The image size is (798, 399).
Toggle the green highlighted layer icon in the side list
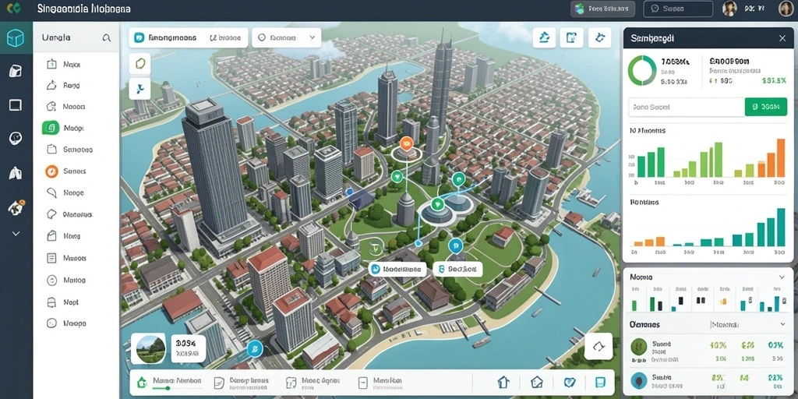pos(51,128)
